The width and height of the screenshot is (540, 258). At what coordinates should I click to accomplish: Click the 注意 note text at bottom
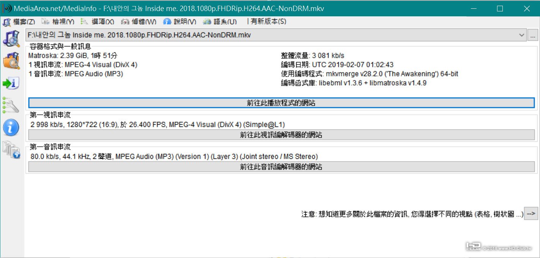tap(412, 214)
